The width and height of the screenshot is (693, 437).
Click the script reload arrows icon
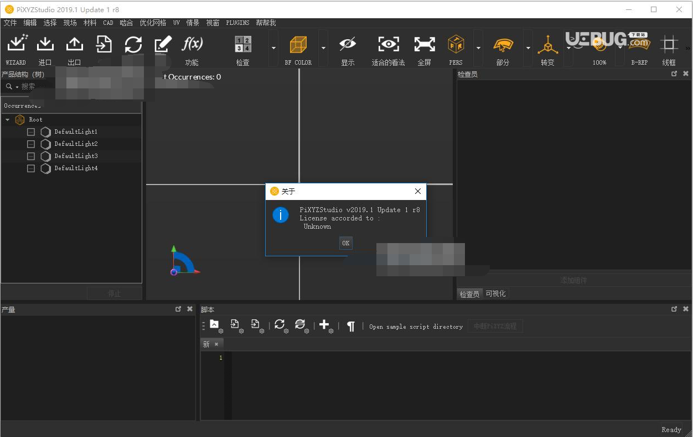click(280, 325)
